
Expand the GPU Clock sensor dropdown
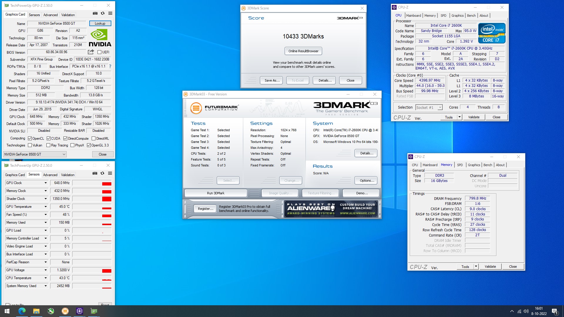tap(46, 183)
